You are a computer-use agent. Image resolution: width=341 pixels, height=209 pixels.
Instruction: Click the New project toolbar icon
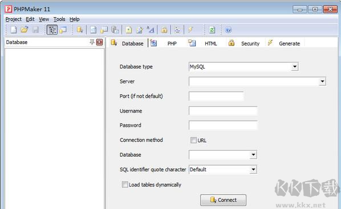[14, 30]
